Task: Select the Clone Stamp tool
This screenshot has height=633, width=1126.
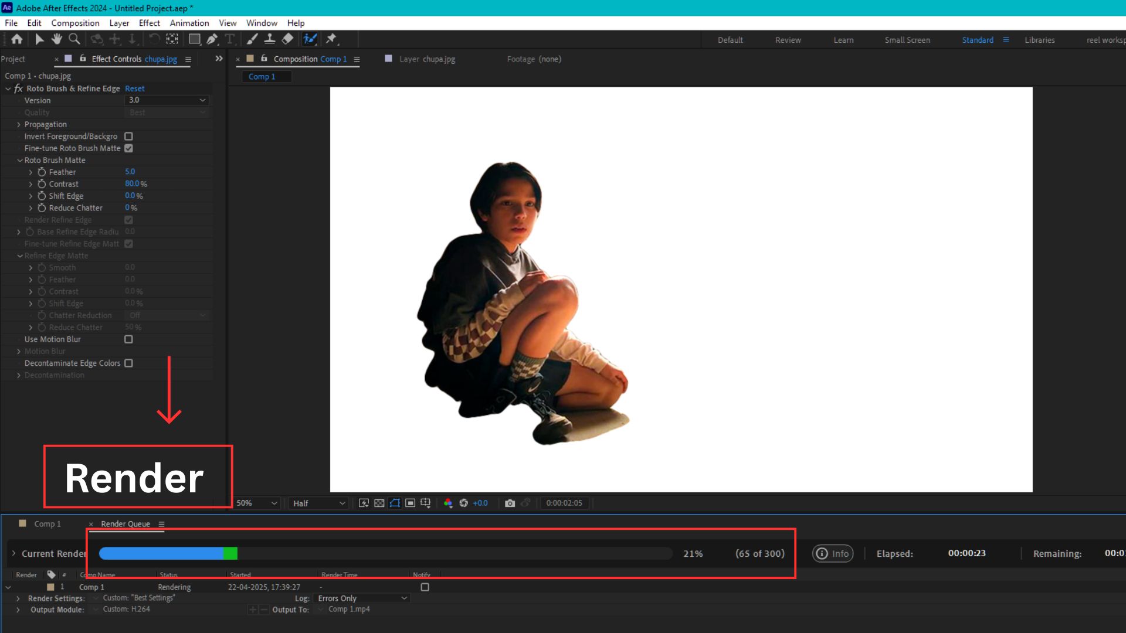Action: click(x=270, y=39)
